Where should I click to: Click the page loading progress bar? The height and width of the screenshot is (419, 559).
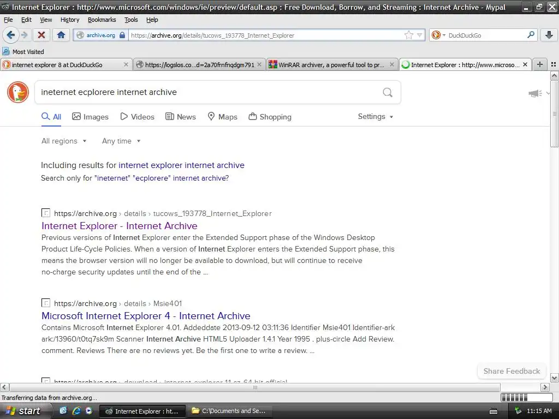(x=526, y=398)
